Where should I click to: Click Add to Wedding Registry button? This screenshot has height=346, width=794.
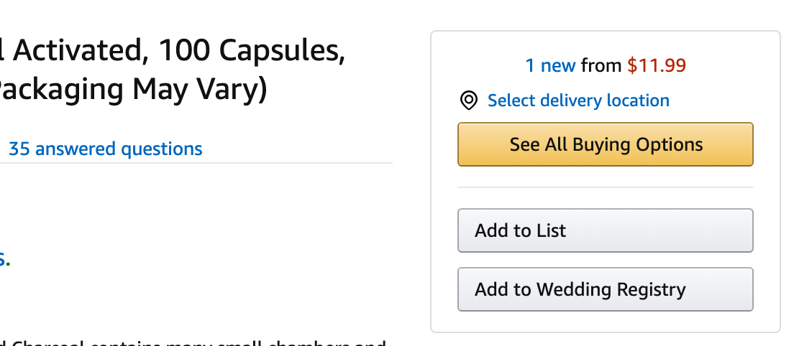[x=605, y=289]
